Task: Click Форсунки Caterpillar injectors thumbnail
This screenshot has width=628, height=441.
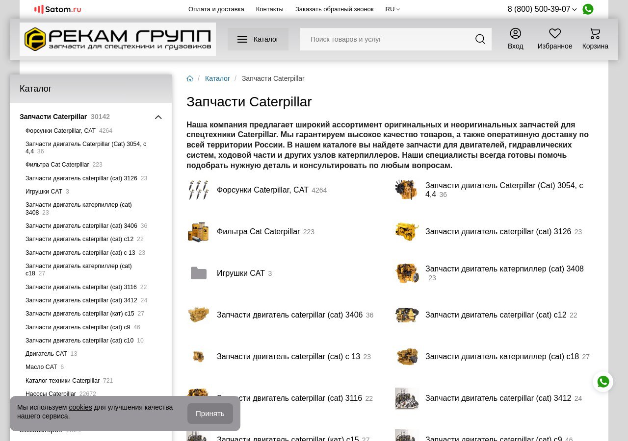Action: [198, 190]
